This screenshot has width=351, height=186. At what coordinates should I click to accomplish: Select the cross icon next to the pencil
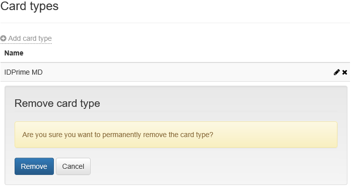pyautogui.click(x=345, y=72)
